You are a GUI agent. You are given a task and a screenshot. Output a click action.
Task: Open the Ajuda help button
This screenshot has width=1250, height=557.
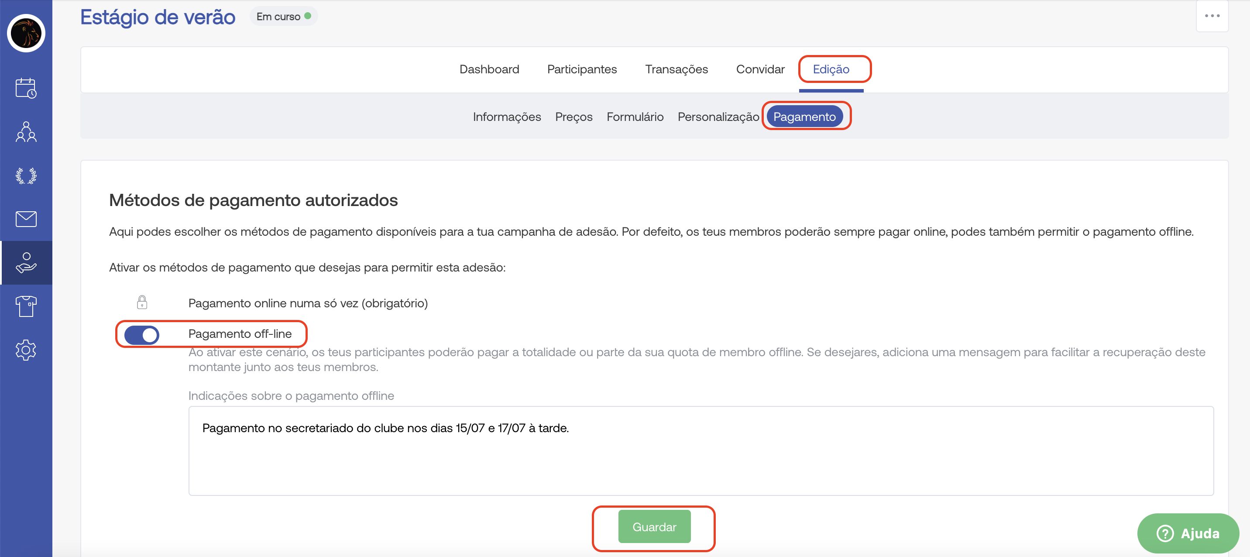1188,533
